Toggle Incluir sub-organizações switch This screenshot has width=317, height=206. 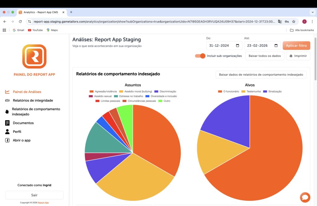point(200,56)
